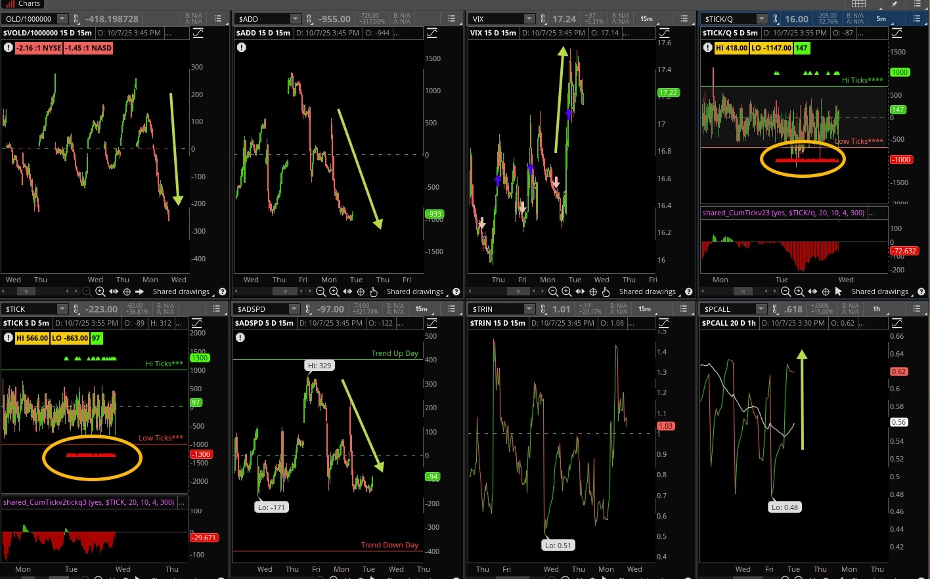Expand the $PCALL symbol dropdown arrow
This screenshot has width=930, height=579.
click(x=761, y=309)
